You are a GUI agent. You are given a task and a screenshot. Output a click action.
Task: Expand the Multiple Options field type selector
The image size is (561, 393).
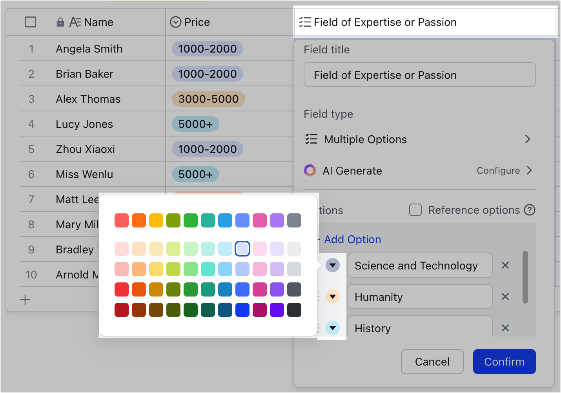pyautogui.click(x=419, y=140)
